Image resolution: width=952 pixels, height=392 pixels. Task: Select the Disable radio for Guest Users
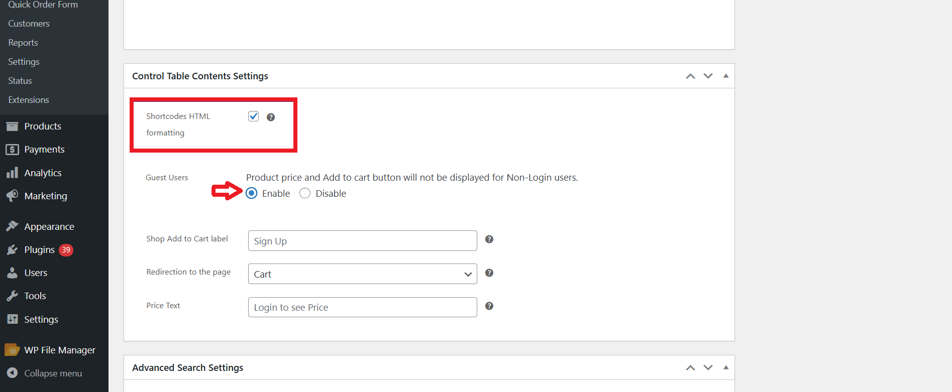click(305, 193)
